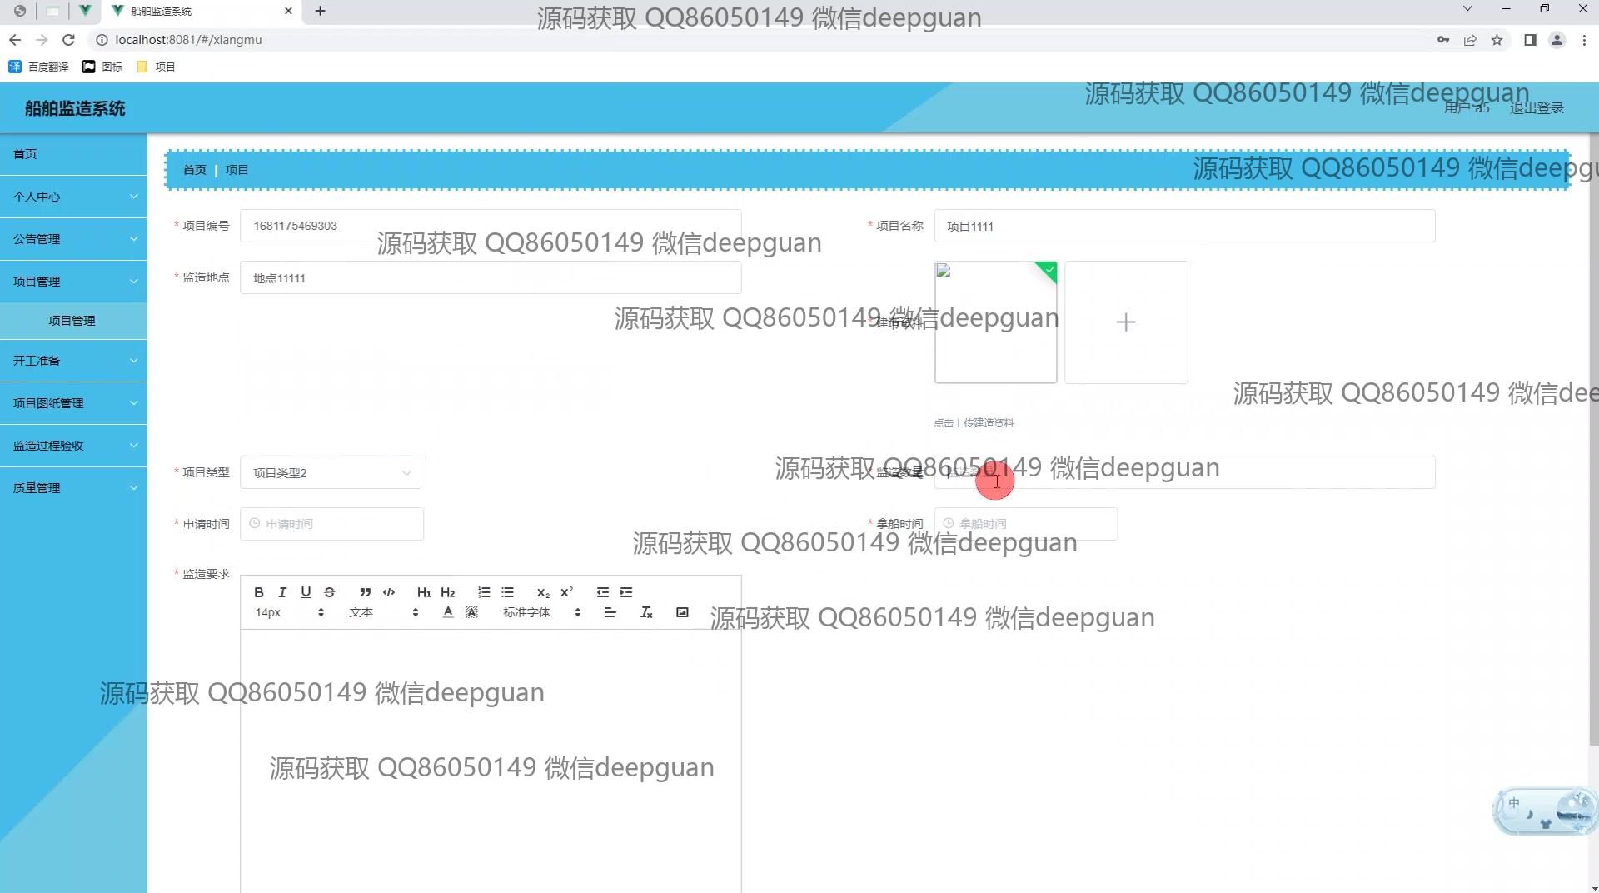Screen dimensions: 1599x893
Task: Share this page via the browser share icon
Action: (x=1470, y=40)
